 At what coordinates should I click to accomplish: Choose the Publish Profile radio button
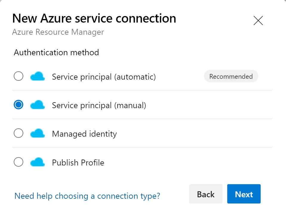click(18, 162)
